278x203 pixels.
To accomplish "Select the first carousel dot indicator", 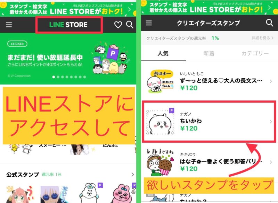I will click(x=54, y=77).
